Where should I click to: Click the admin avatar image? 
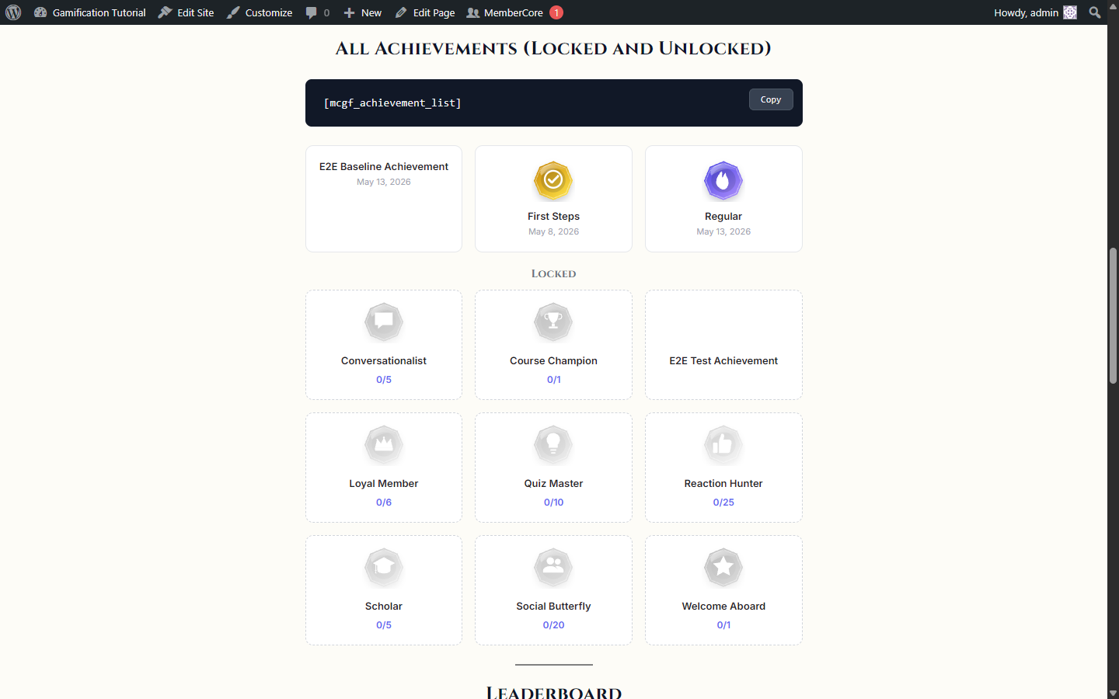tap(1070, 12)
